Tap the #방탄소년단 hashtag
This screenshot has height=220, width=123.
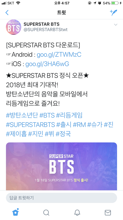pos(22,115)
